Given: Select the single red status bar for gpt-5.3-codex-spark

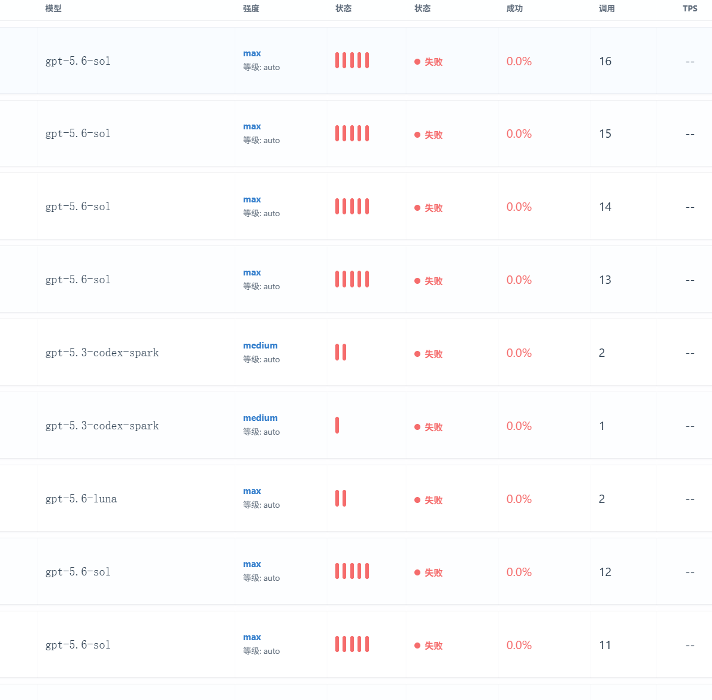Looking at the screenshot, I should (337, 425).
